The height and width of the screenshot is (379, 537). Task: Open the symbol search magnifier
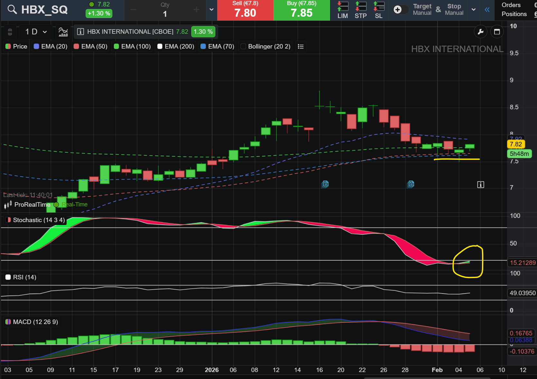pyautogui.click(x=12, y=10)
